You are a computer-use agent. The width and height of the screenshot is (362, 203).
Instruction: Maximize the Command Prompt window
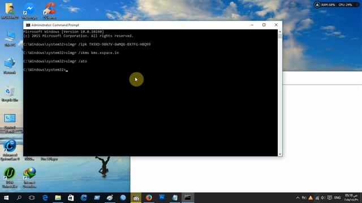coord(264,25)
